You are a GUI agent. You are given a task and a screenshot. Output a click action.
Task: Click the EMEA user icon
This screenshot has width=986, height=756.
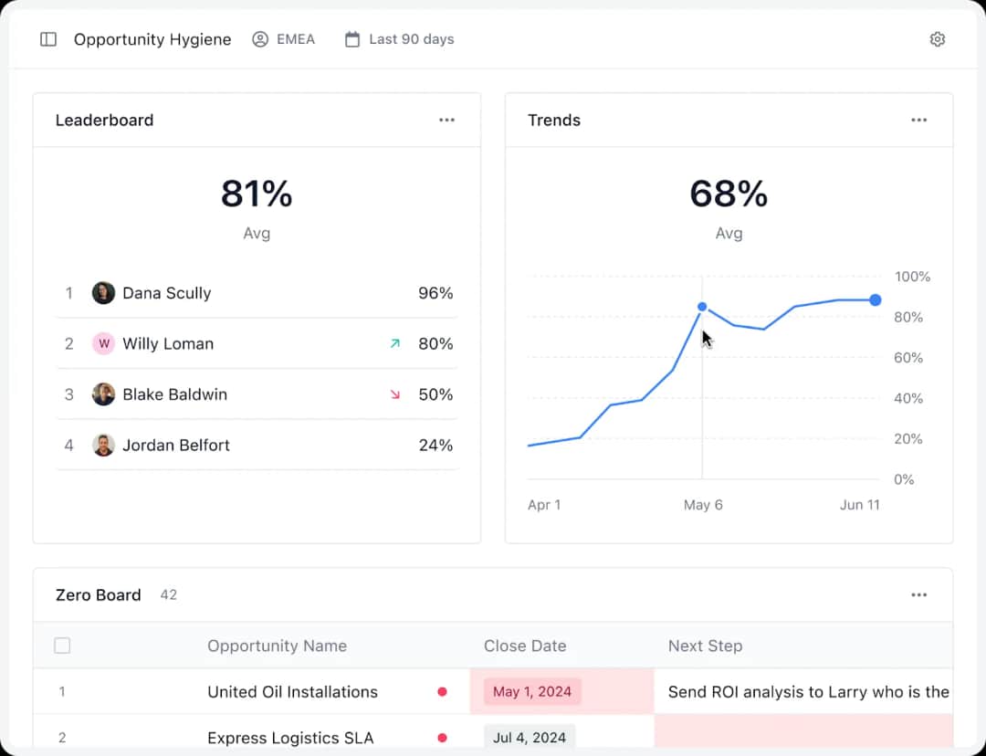point(259,39)
